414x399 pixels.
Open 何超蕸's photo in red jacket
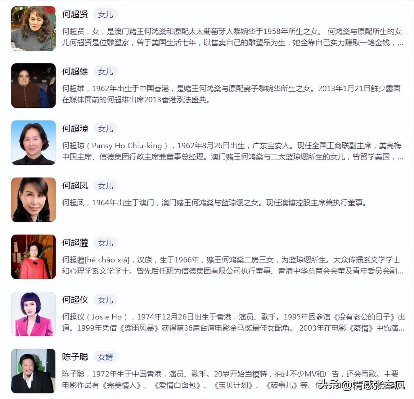click(x=34, y=257)
